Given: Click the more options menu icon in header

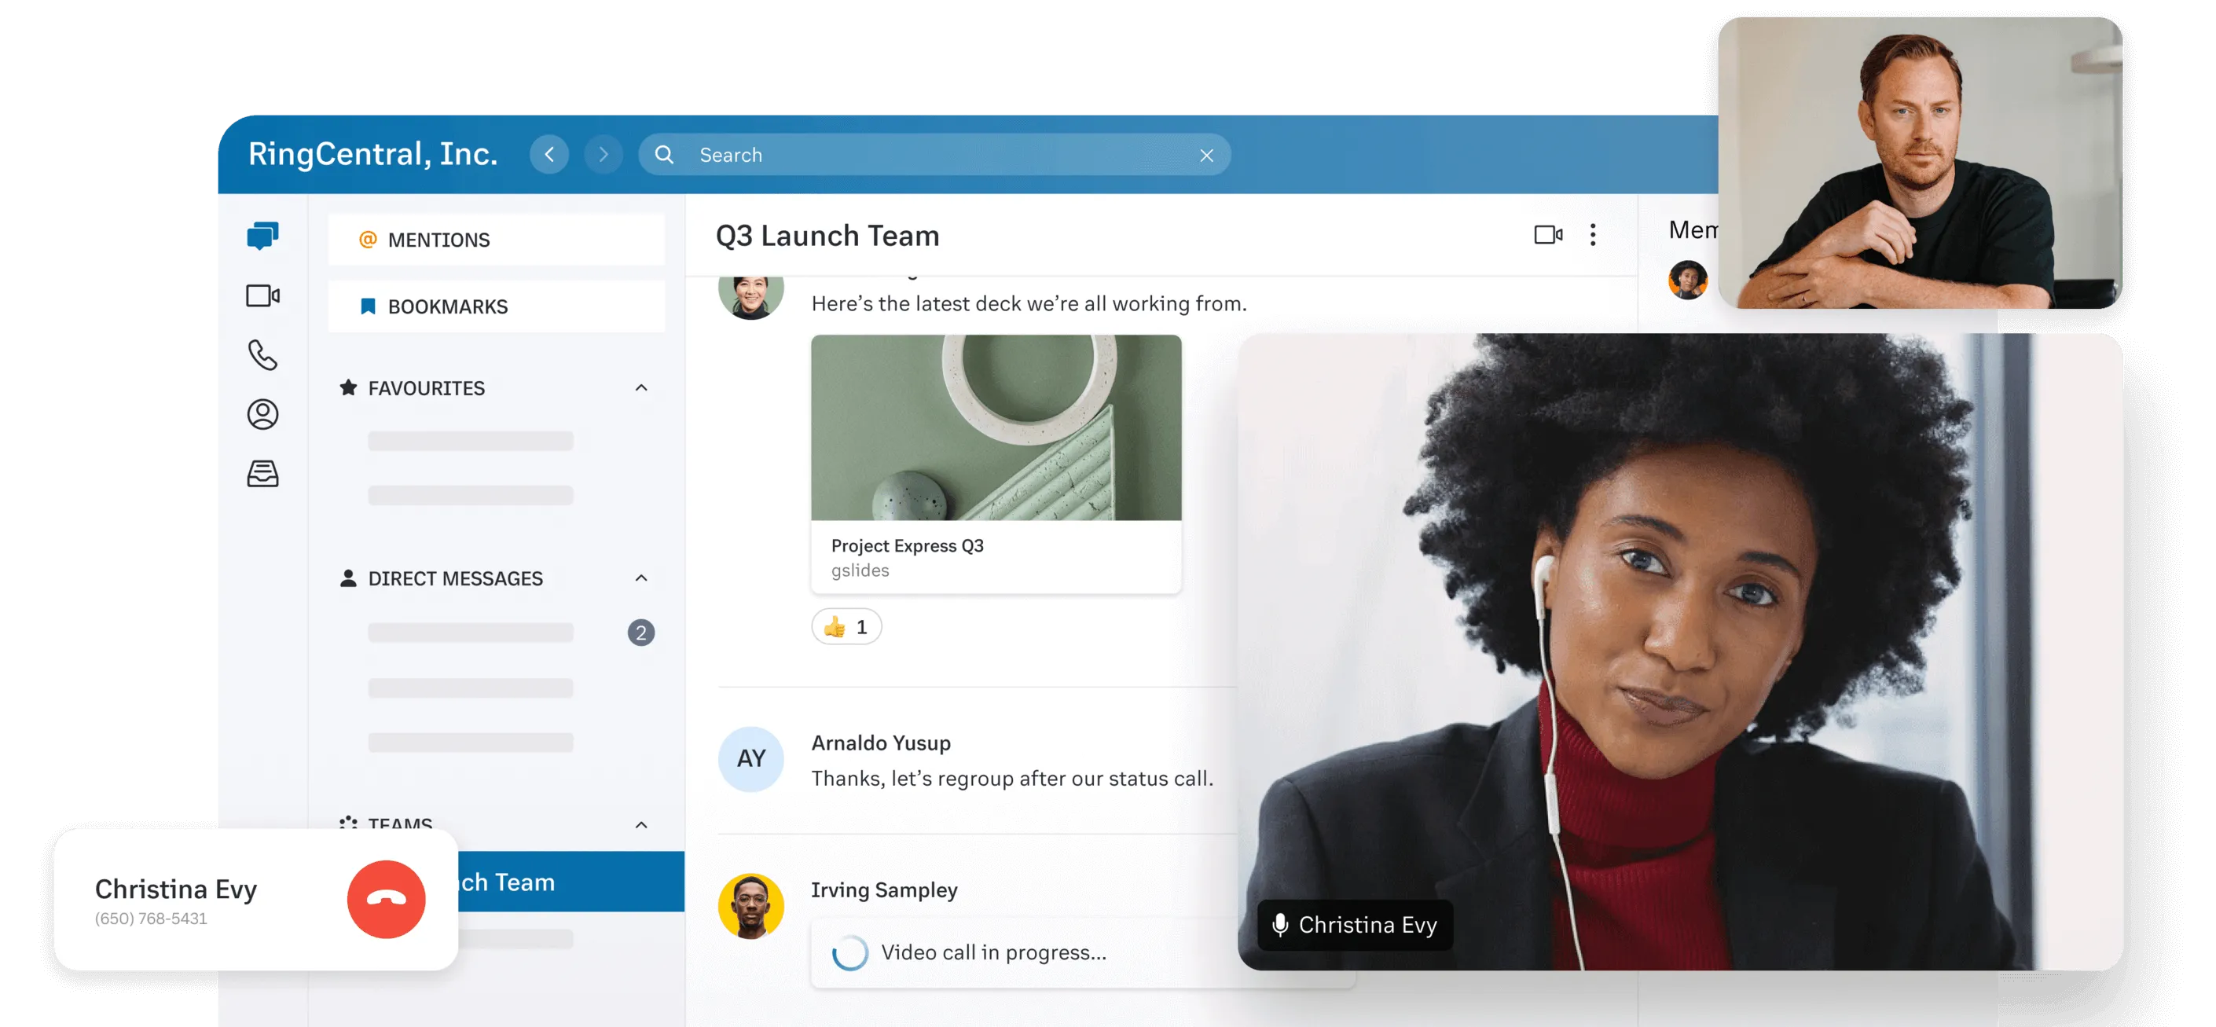Looking at the screenshot, I should (x=1594, y=234).
